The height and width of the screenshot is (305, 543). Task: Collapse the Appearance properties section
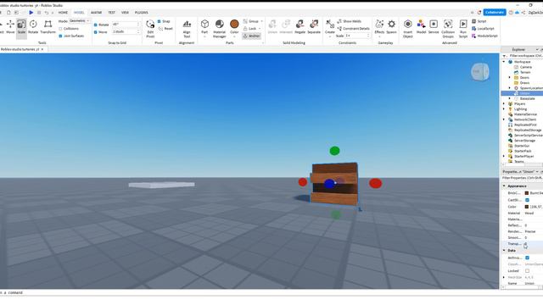[x=504, y=186]
